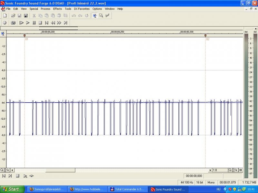The width and height of the screenshot is (258, 193).
Task: Click the scroll left arrow below waveform
Action: [x=12, y=170]
